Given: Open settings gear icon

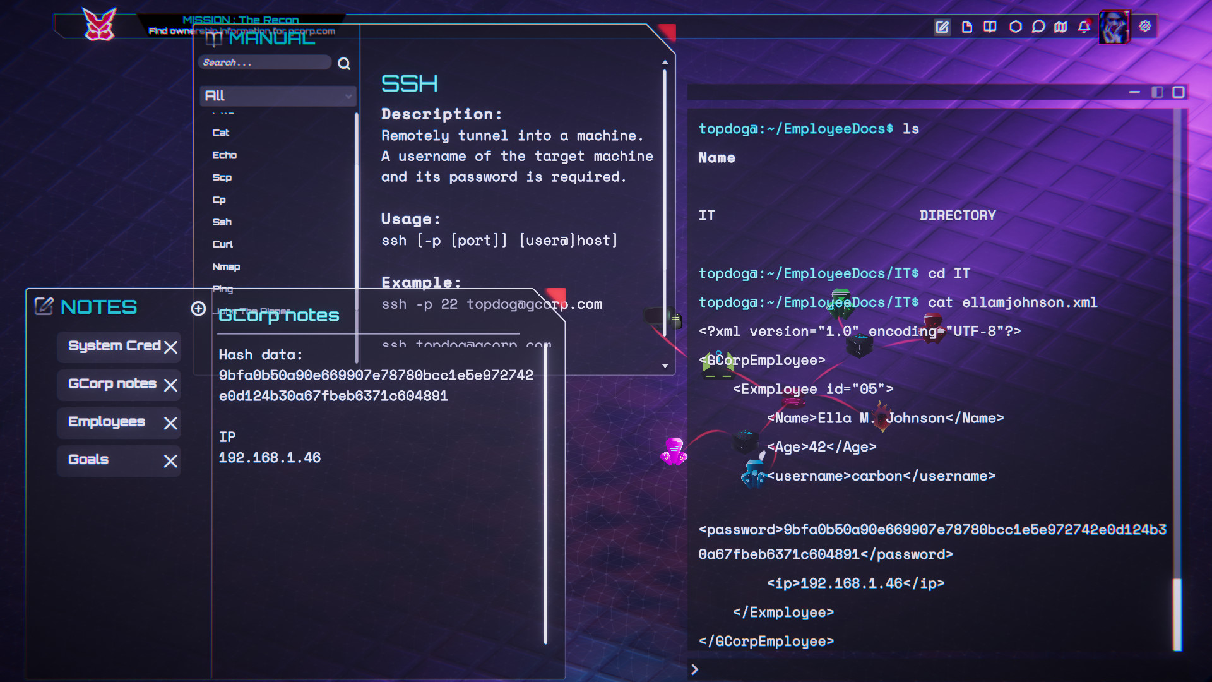Looking at the screenshot, I should tap(1145, 27).
